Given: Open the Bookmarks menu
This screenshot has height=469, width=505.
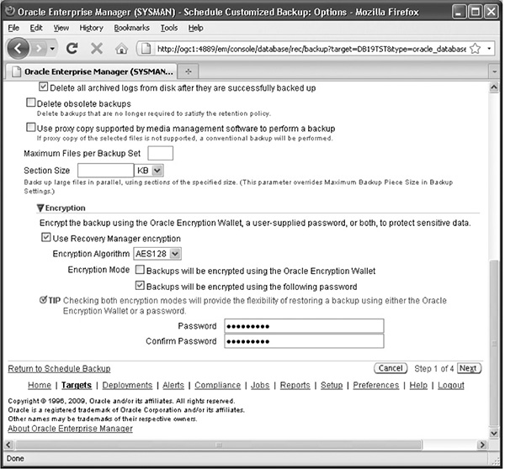Looking at the screenshot, I should point(132,28).
